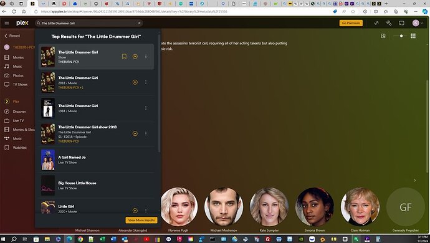Open more options for the 1984 movie result

click(146, 108)
